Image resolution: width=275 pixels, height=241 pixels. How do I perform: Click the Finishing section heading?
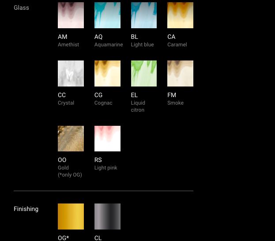click(26, 209)
